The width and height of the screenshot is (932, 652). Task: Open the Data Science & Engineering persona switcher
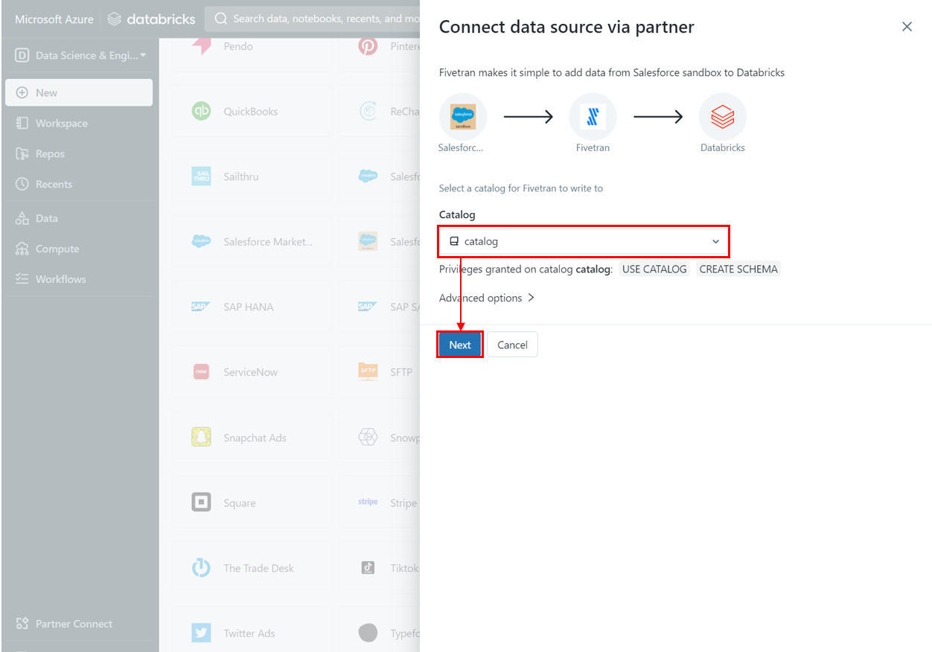80,55
